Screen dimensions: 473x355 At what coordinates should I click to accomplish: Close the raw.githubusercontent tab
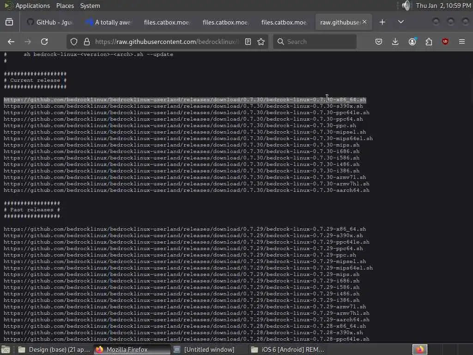[x=364, y=22]
